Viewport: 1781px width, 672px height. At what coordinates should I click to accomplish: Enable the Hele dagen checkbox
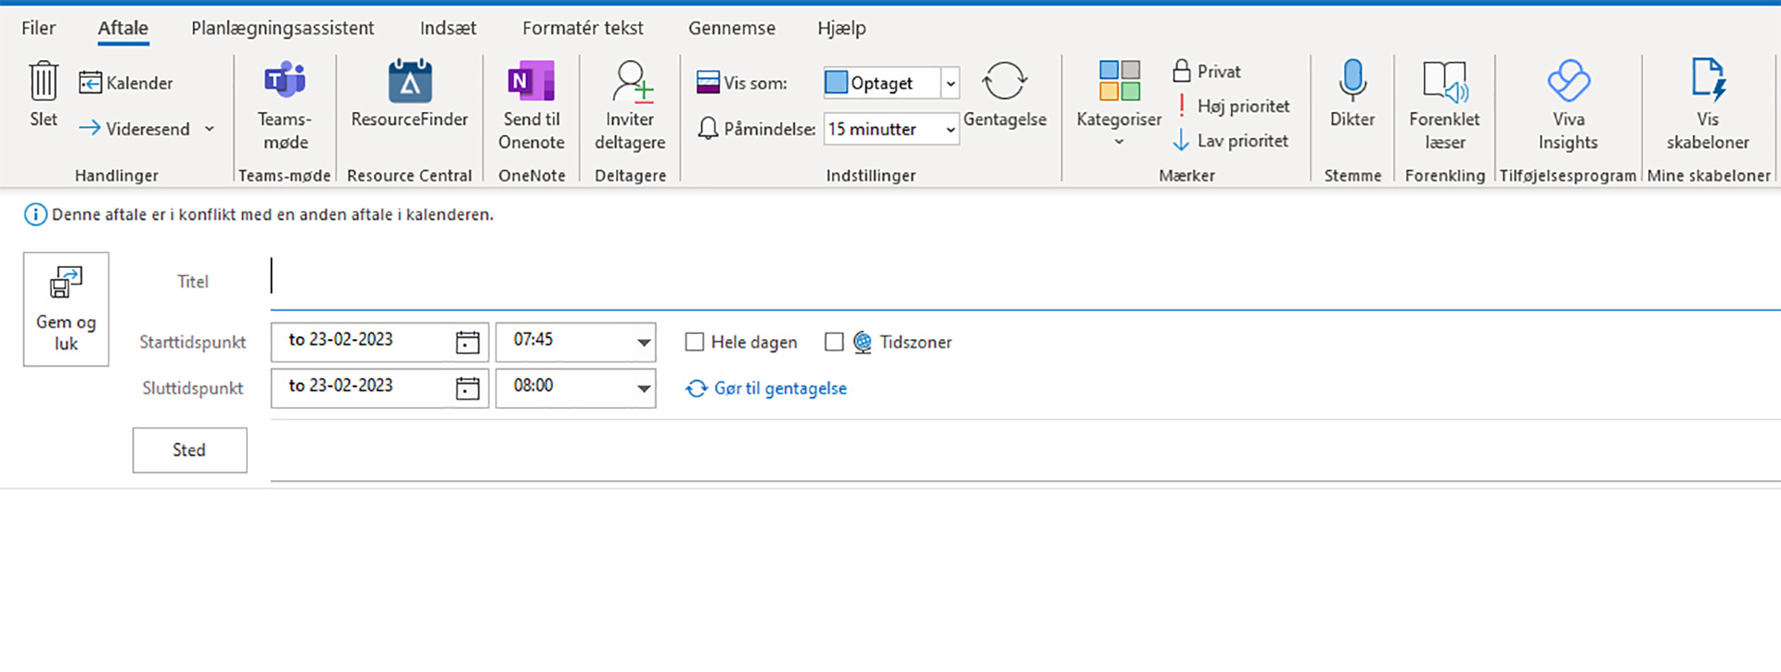pyautogui.click(x=695, y=342)
